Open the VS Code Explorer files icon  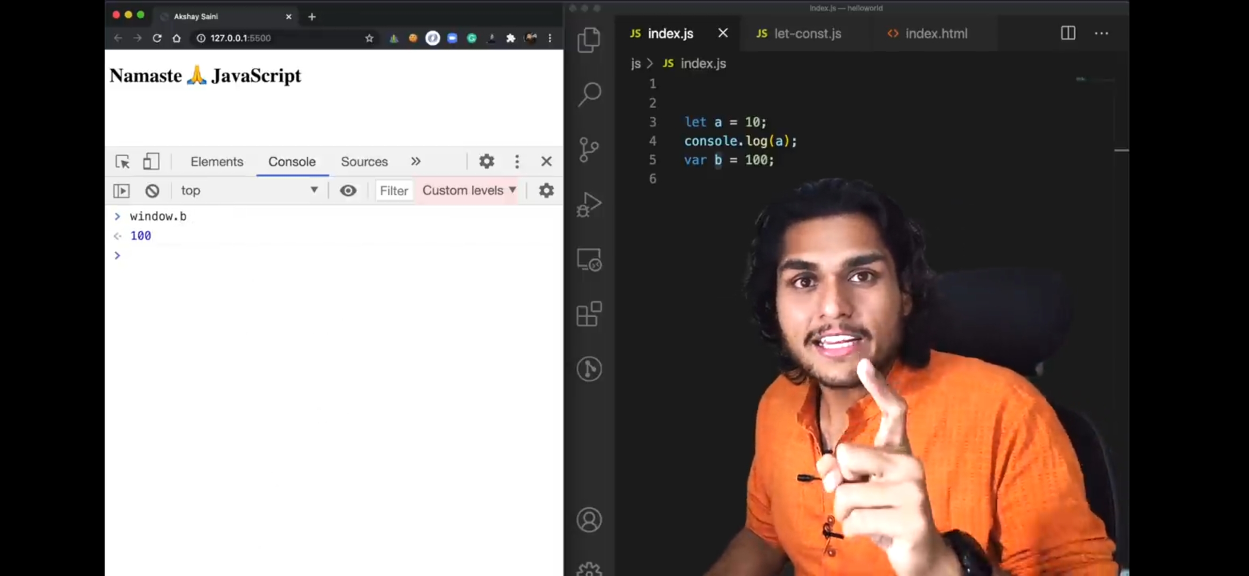point(589,40)
